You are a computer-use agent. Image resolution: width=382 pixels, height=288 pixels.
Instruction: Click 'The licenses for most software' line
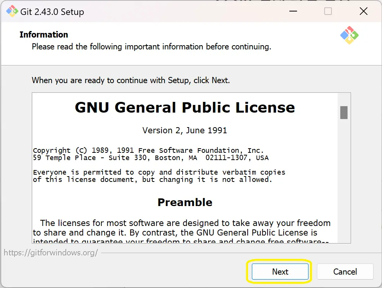[x=185, y=223]
